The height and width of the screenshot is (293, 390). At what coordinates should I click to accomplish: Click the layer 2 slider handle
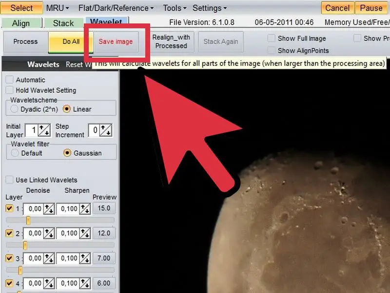(x=25, y=245)
